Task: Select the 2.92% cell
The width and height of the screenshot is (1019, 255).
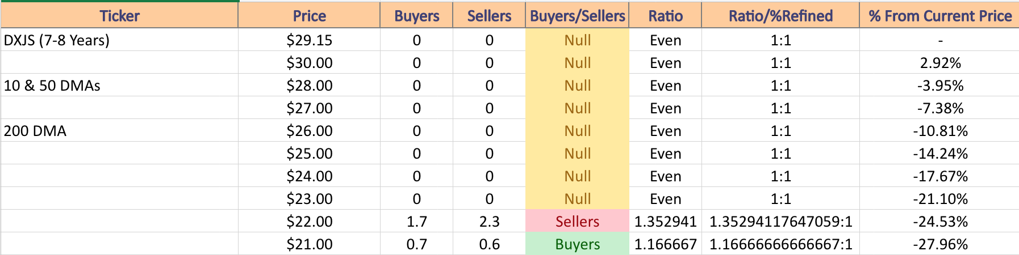Action: 940,62
